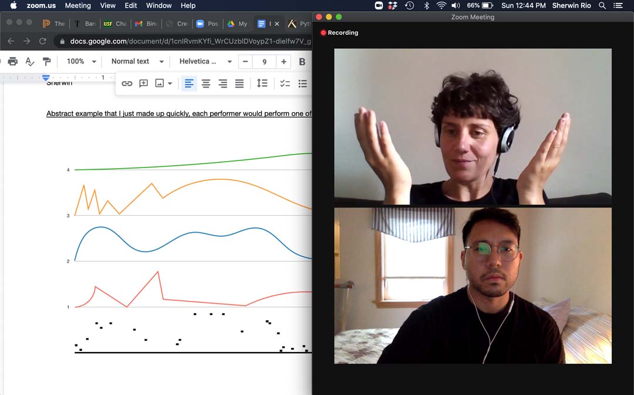Go forward in Chrome browser

(26, 41)
